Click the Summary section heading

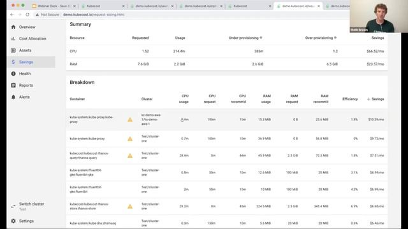(x=80, y=24)
